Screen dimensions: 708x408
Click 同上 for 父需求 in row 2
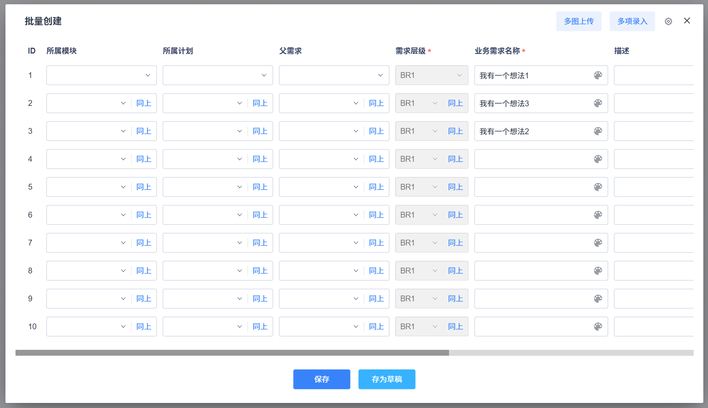(x=376, y=103)
